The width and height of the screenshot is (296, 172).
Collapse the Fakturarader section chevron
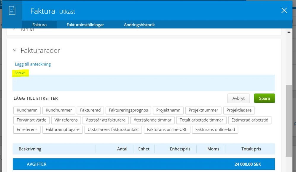click(x=15, y=50)
